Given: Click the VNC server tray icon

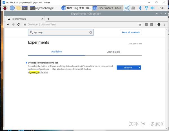Looking at the screenshot, I should point(127,8).
